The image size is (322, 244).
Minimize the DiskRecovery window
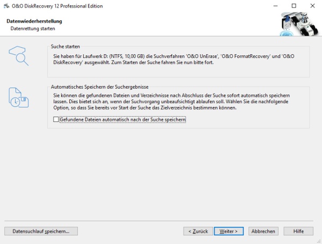[x=275, y=6]
